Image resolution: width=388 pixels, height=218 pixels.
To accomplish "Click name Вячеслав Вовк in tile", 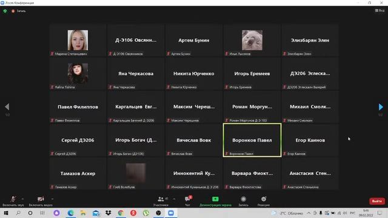I will tap(194, 140).
